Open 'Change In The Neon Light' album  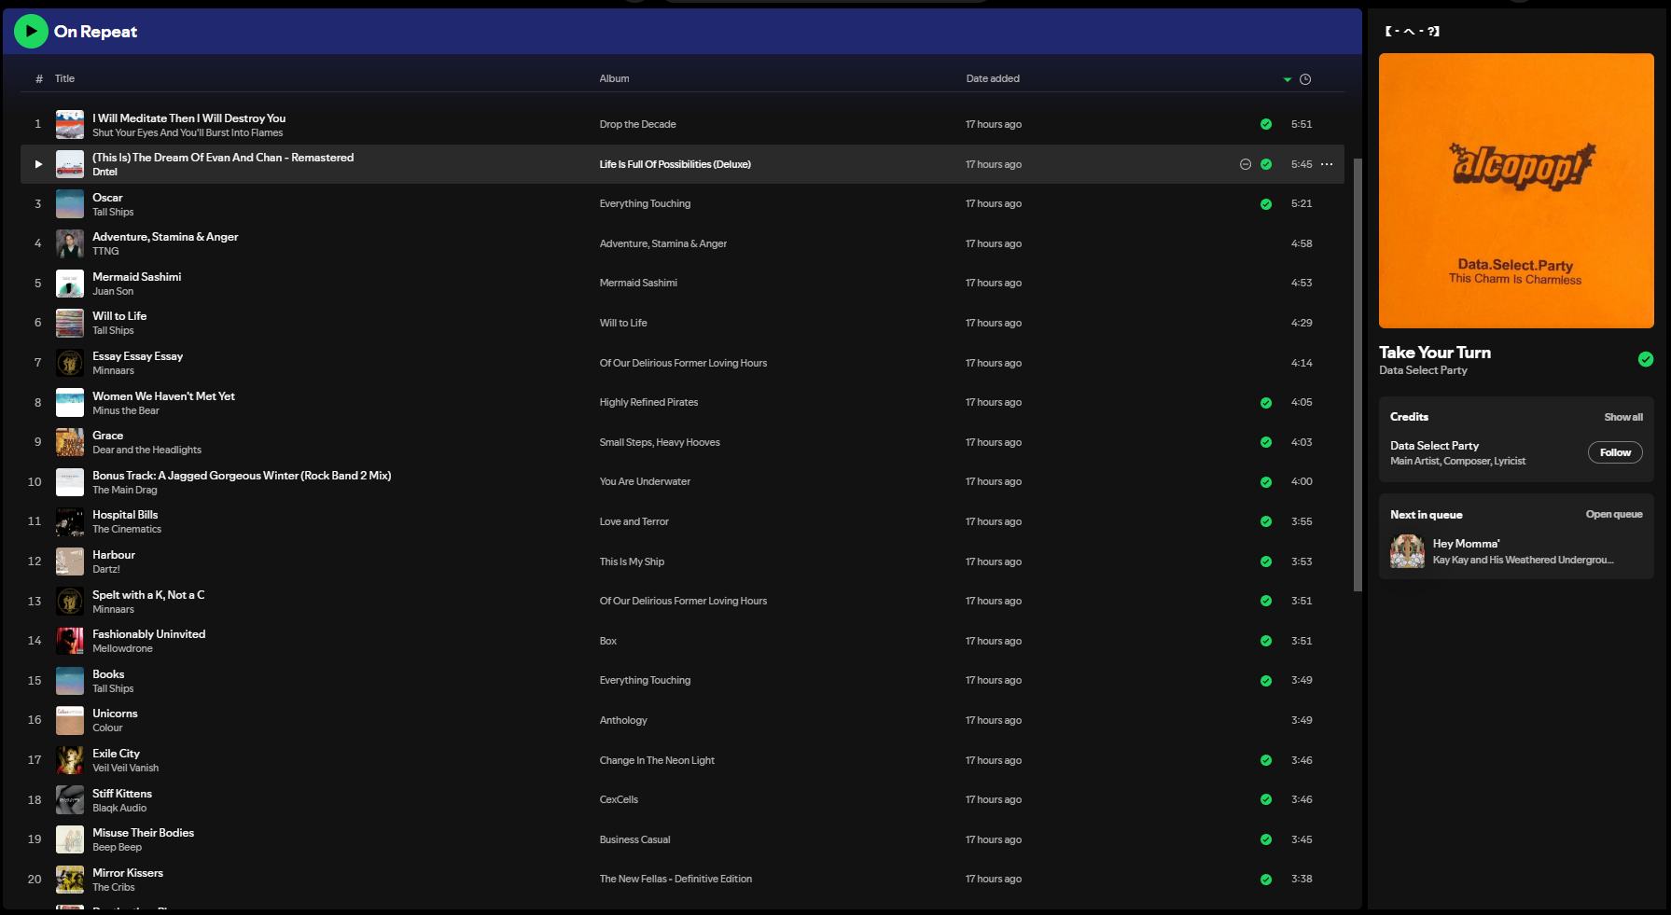[x=657, y=760]
